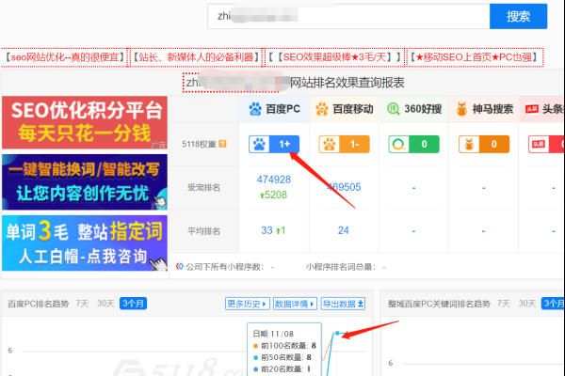
Task: Open the 移动SEO上首页 ad link
Action: (x=475, y=57)
